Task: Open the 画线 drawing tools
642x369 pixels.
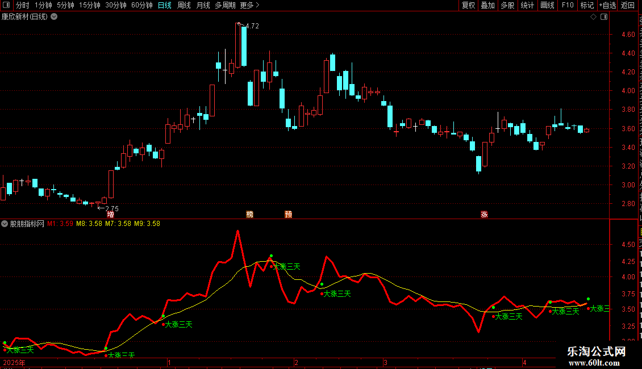Action: tap(547, 5)
